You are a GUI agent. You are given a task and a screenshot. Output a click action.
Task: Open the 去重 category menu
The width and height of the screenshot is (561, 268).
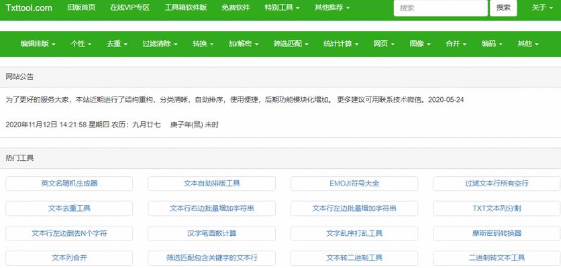(117, 44)
